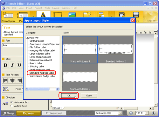Select the Sheet 1 tab
This screenshot has height=117, width=159.
click(x=58, y=108)
